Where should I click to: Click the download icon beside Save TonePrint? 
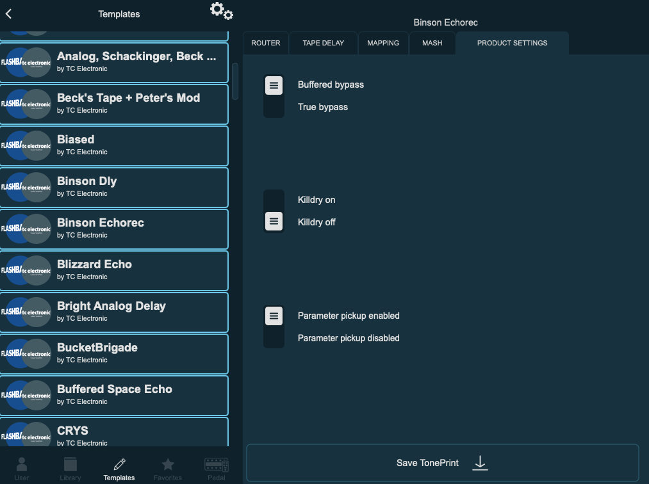point(480,462)
